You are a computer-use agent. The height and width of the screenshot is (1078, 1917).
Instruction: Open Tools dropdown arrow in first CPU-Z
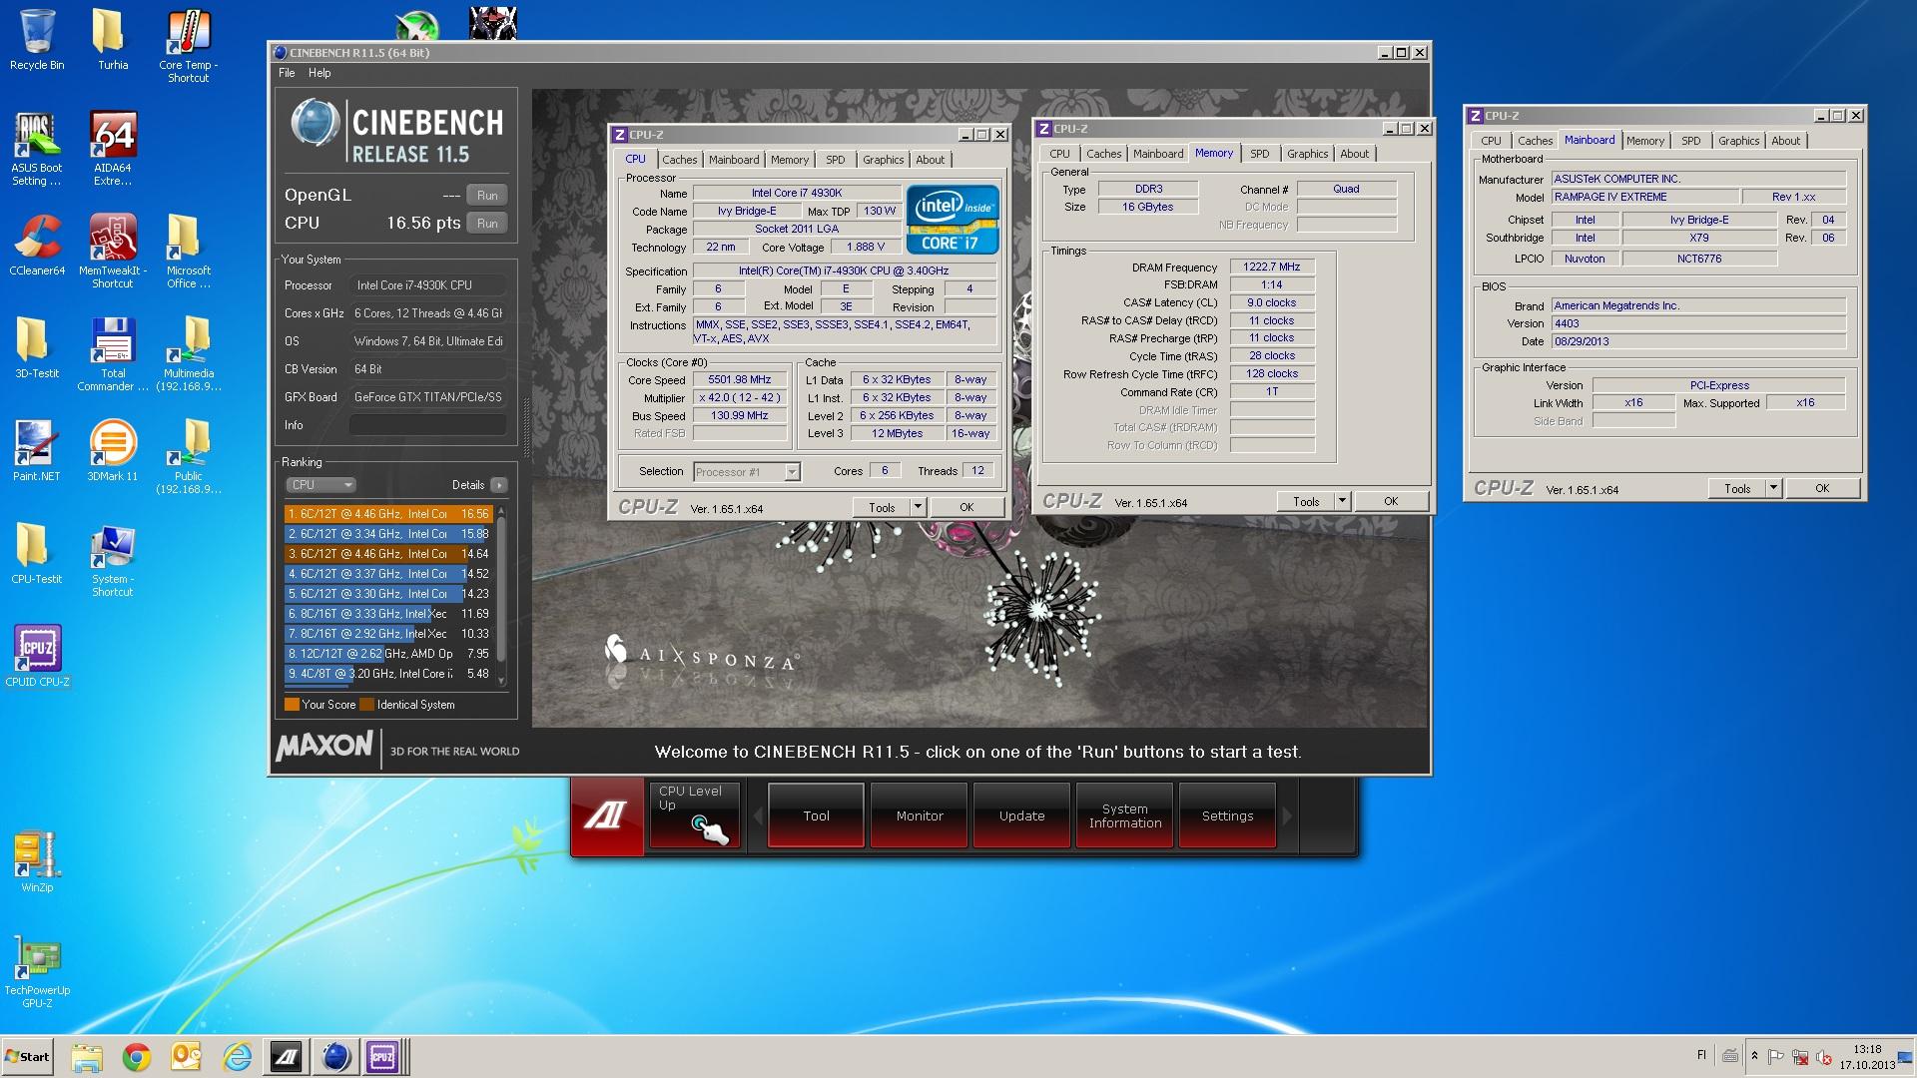coord(918,507)
